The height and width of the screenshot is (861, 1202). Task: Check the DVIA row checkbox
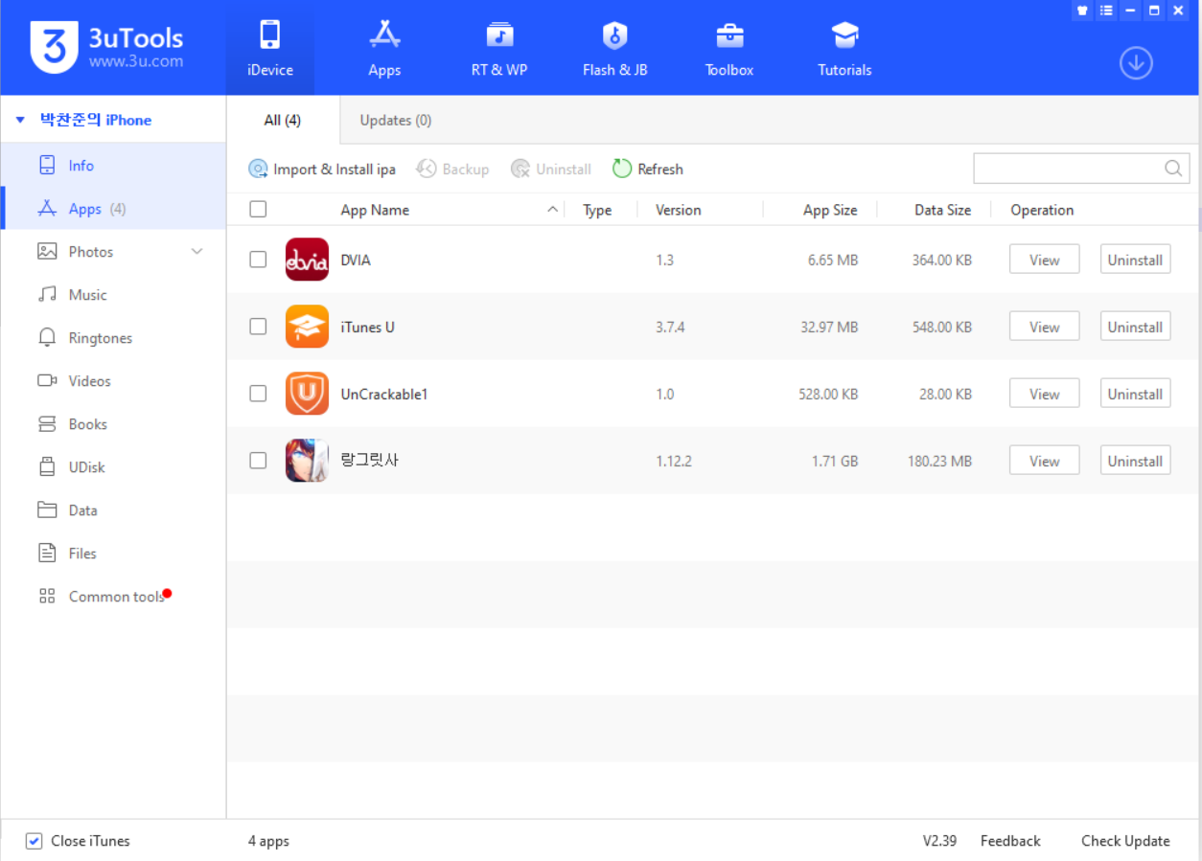(x=258, y=260)
